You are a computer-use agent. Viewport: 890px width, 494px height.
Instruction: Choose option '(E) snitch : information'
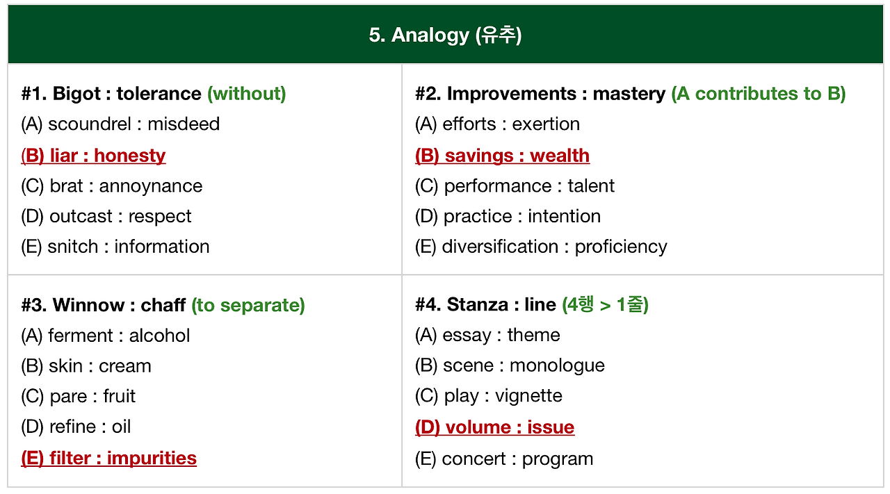(x=115, y=247)
